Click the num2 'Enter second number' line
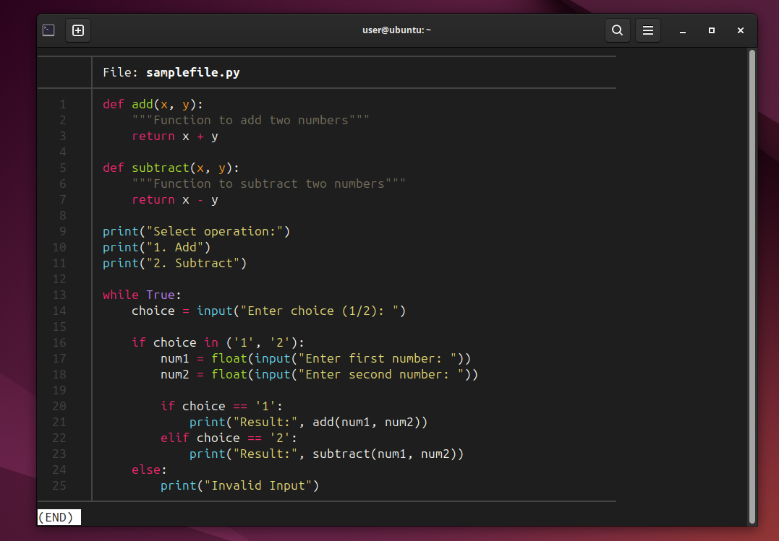The height and width of the screenshot is (541, 779). (x=320, y=374)
